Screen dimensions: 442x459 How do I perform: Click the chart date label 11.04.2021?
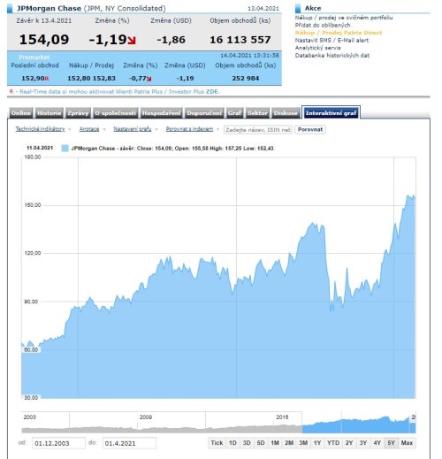[40, 148]
